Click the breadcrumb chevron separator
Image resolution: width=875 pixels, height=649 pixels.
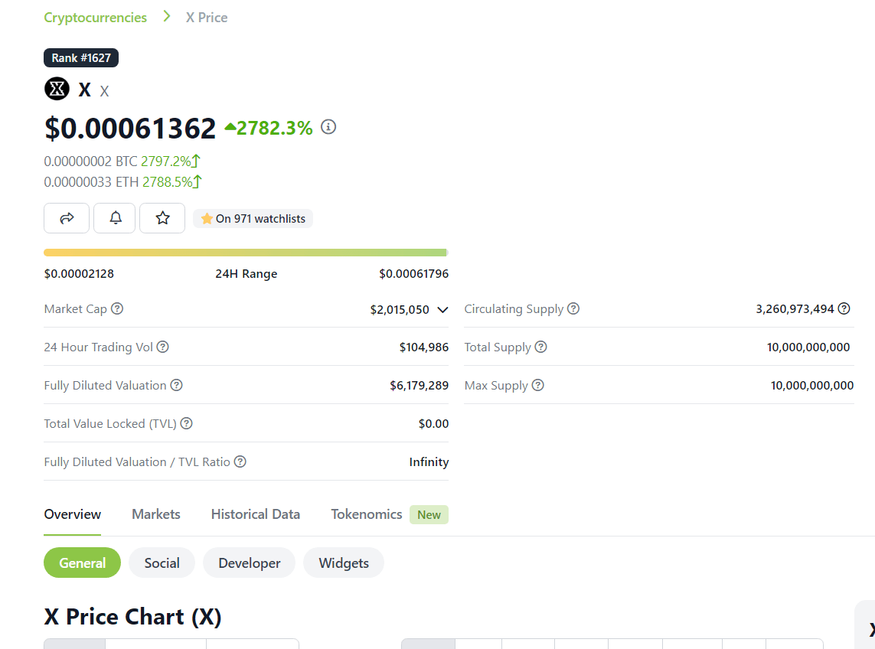[x=166, y=17]
